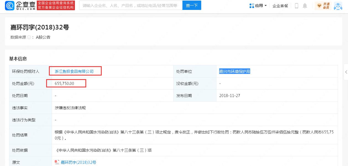Select the 基本信息 section heading
348x166 pixels.
tap(18, 59)
